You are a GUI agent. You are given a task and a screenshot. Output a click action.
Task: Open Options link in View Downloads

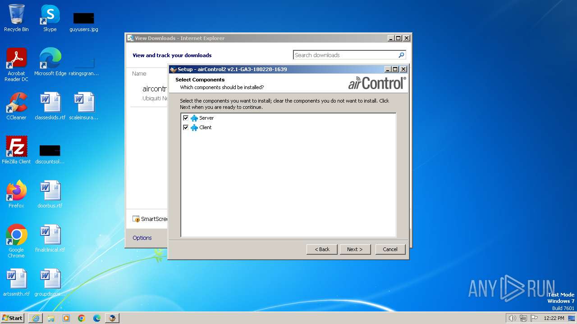pyautogui.click(x=142, y=238)
